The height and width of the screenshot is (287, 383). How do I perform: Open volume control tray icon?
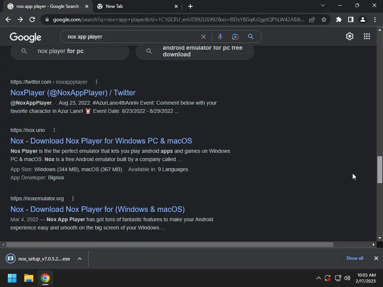(347, 278)
